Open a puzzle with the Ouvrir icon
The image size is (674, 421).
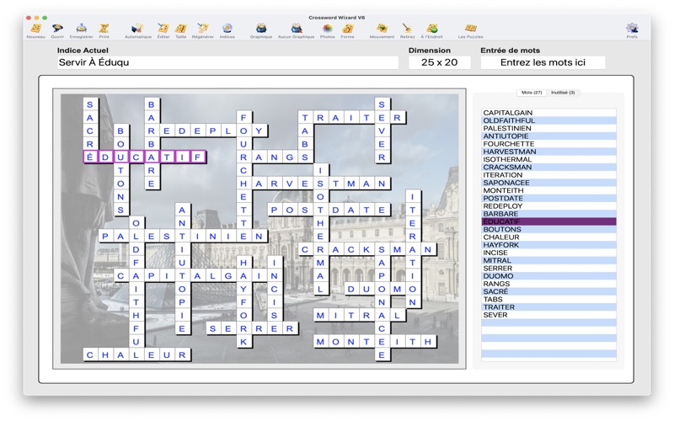click(x=57, y=29)
